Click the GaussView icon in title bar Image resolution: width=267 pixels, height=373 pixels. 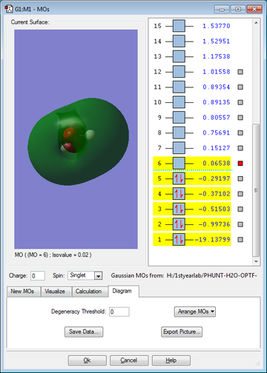point(9,9)
